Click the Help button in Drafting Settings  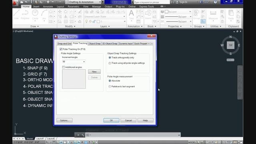(x=145, y=120)
